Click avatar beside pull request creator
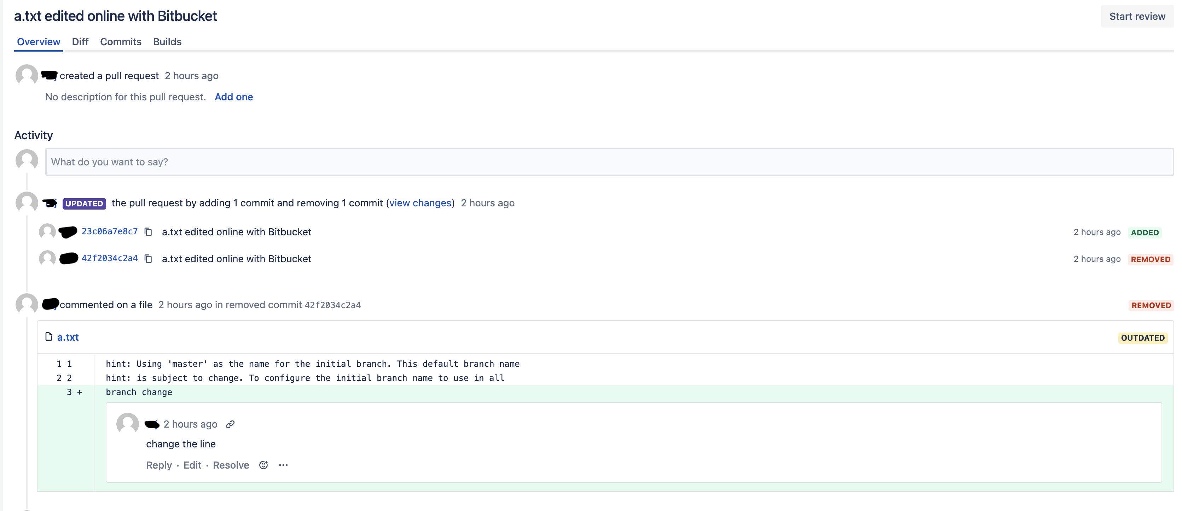The width and height of the screenshot is (1182, 511). pyautogui.click(x=27, y=75)
